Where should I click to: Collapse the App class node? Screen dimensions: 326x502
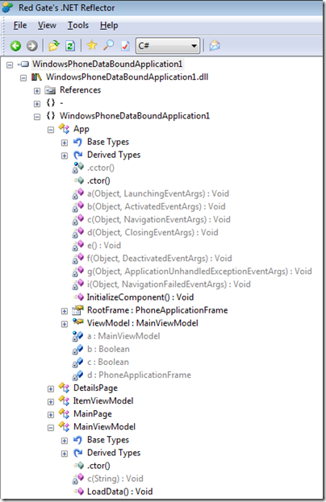[51, 130]
